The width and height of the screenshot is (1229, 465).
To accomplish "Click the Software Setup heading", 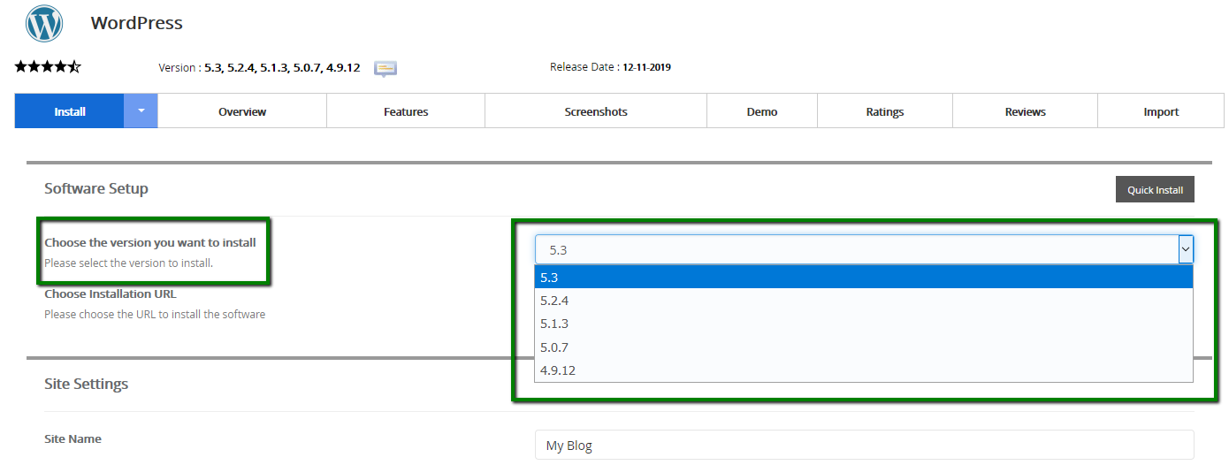I will click(96, 188).
